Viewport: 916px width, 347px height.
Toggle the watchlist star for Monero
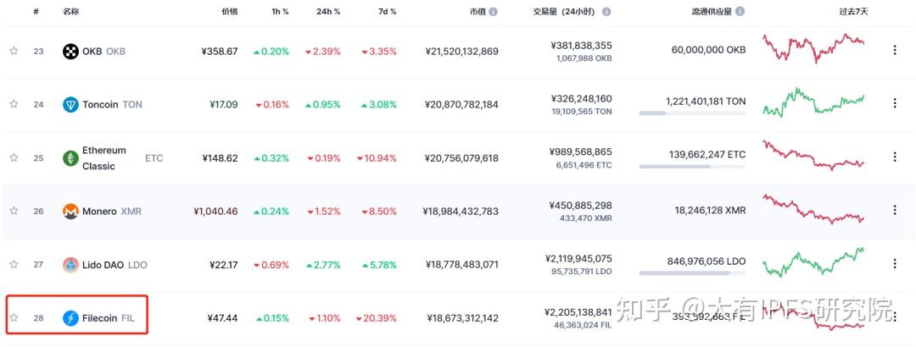point(14,212)
